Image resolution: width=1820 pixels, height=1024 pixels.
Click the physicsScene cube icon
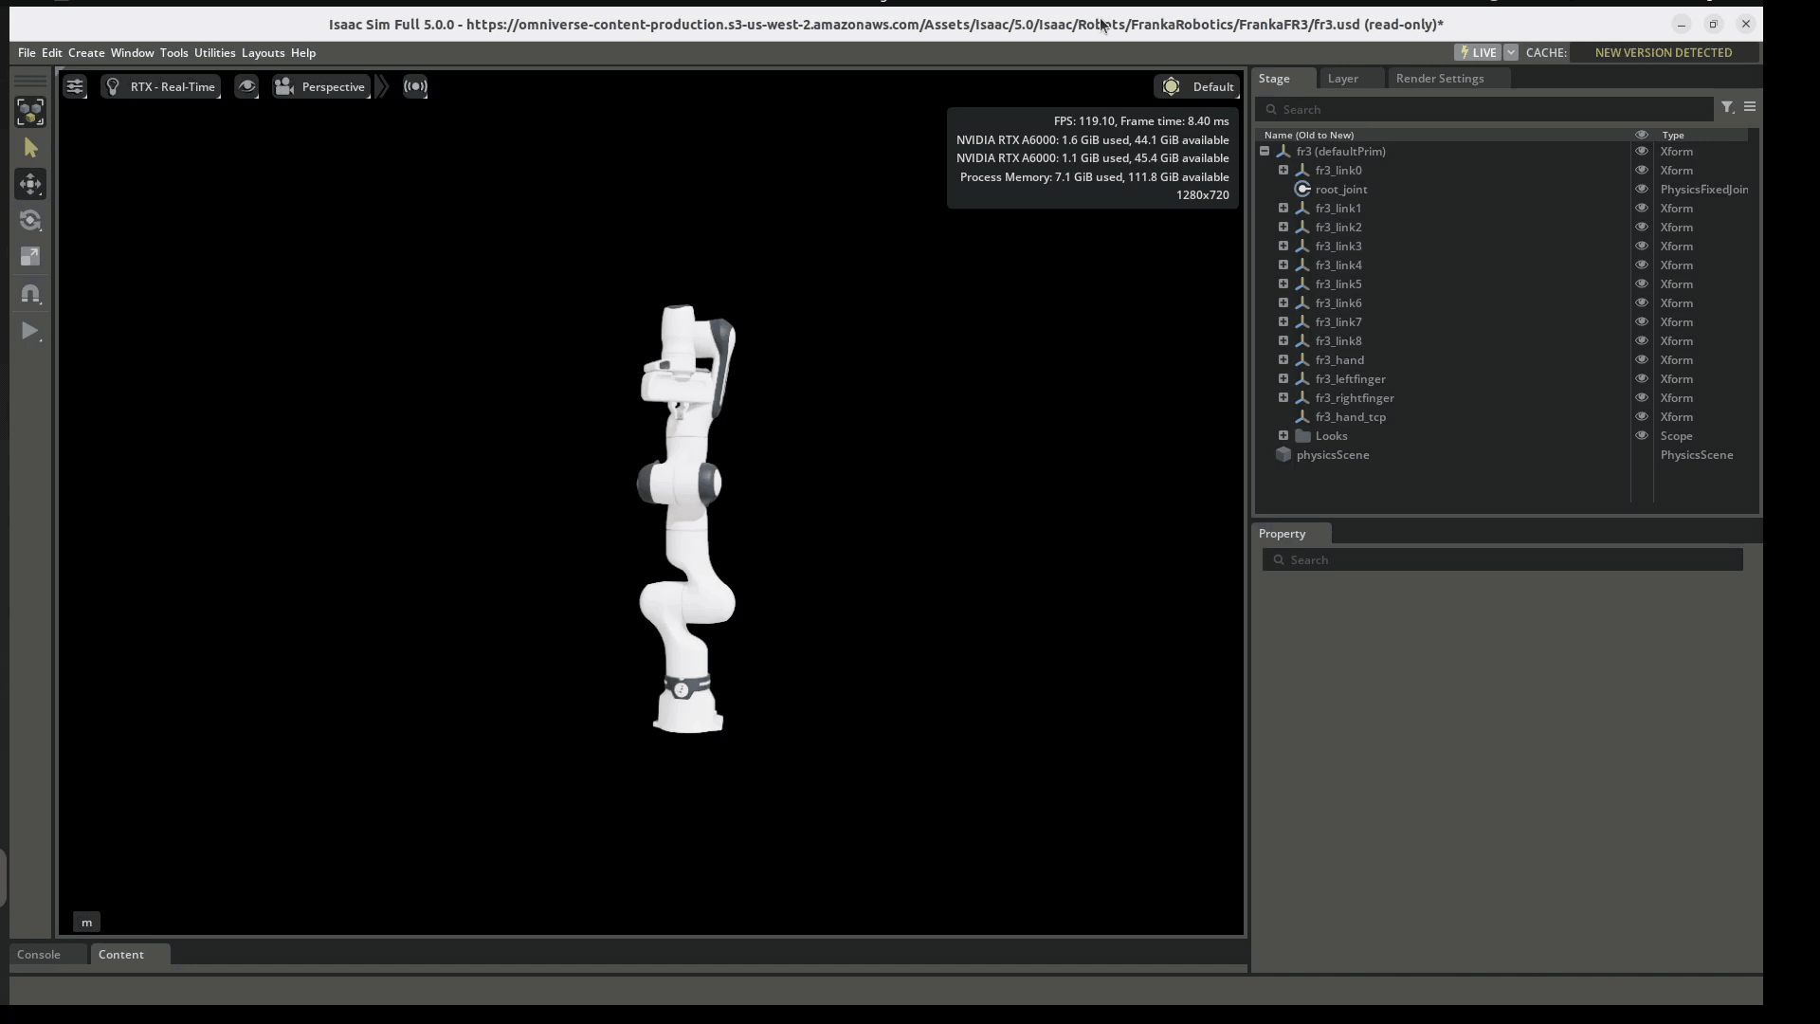[1283, 455]
